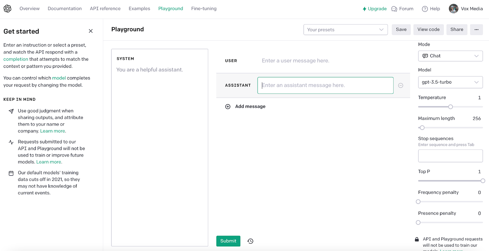Image resolution: width=489 pixels, height=251 pixels.
Task: Click the lock icon beside API notice
Action: tap(417, 239)
